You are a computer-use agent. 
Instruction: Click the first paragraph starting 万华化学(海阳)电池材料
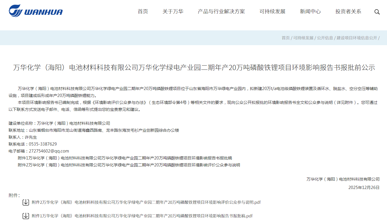(x=193, y=92)
